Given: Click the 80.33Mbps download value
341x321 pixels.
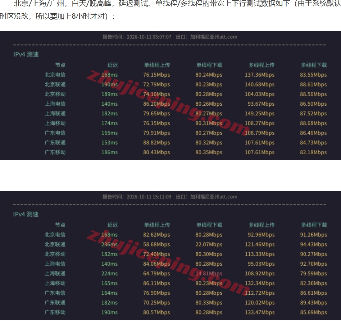Looking at the screenshot, I should pos(209,303).
